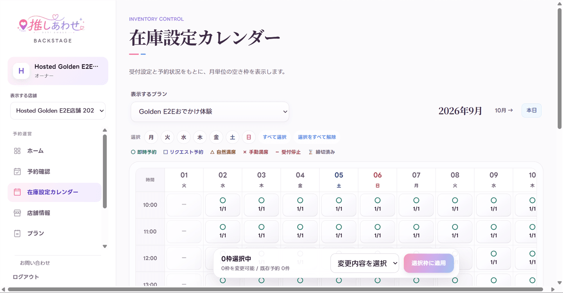Image resolution: width=563 pixels, height=293 pixels.
Task: Select the 12:00 slot on day 09
Action: pos(494,258)
